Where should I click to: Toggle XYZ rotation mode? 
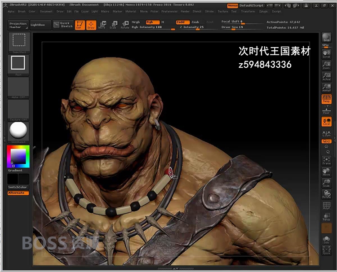click(x=327, y=141)
